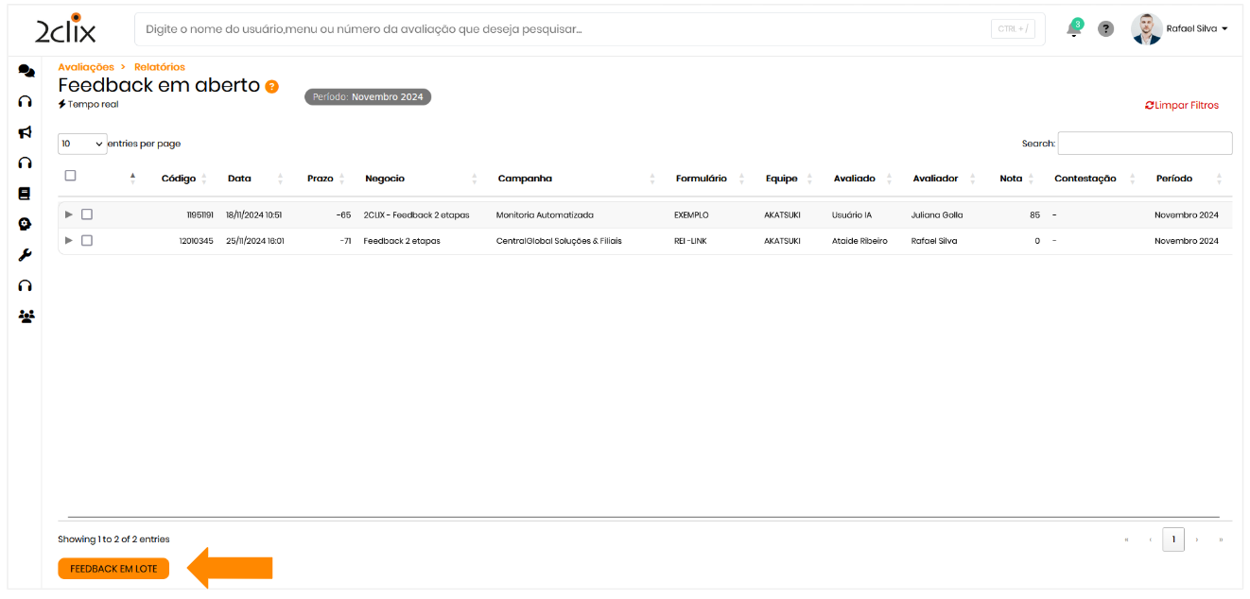The image size is (1250, 599).
Task: Expand the row for Usuário IA
Action: click(x=68, y=214)
